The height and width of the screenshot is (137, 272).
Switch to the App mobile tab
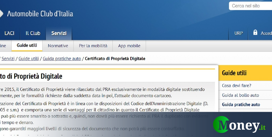[129, 46]
